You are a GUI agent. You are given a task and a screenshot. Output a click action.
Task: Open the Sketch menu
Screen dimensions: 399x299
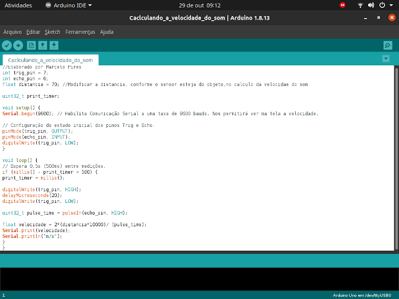pos(53,32)
